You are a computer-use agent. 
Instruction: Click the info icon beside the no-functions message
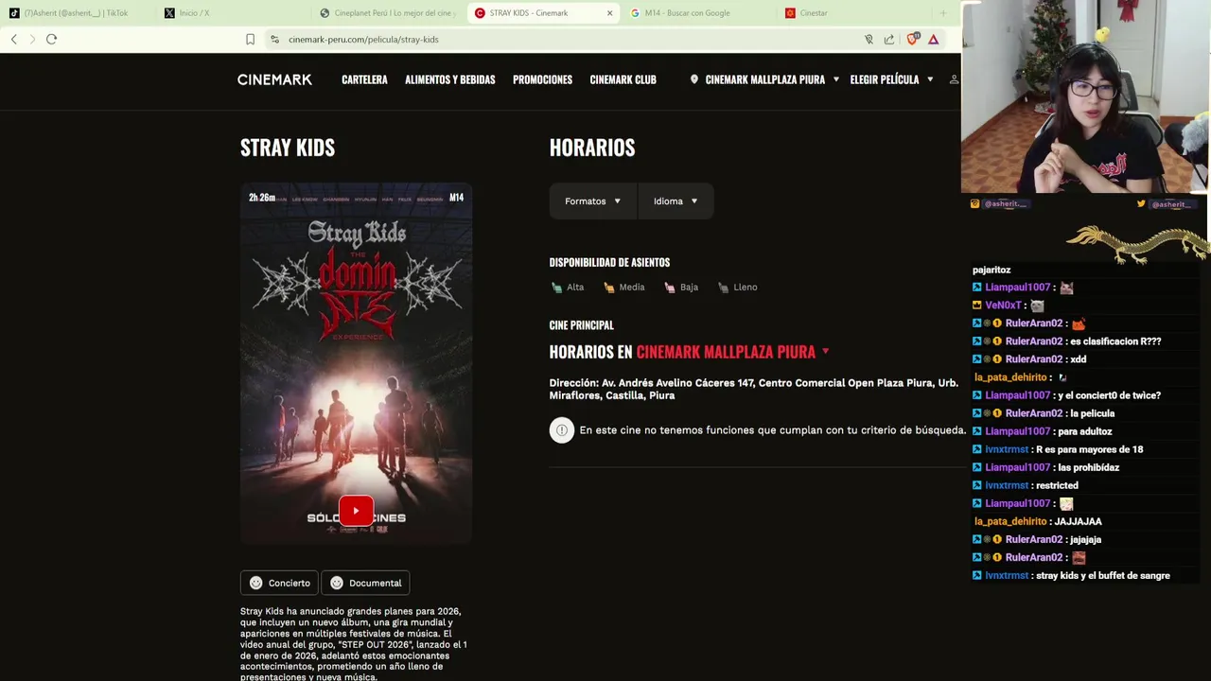562,430
